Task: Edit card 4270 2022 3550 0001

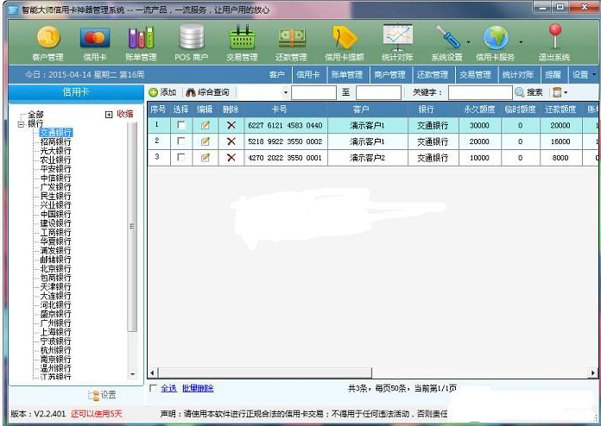Action: [x=206, y=157]
